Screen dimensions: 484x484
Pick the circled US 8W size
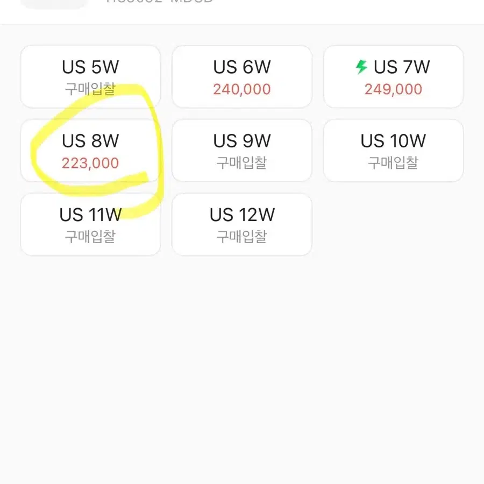click(90, 151)
